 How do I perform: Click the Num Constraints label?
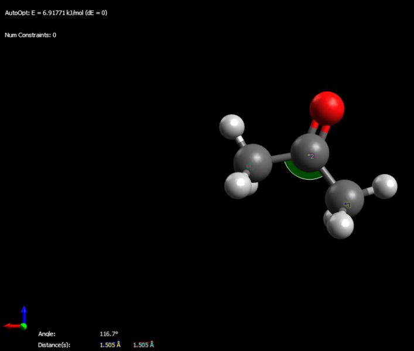(x=30, y=35)
